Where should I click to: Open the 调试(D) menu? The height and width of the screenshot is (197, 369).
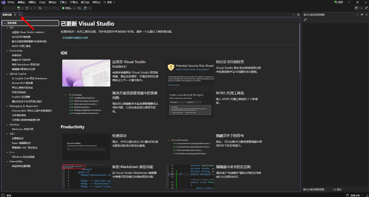(52, 2)
